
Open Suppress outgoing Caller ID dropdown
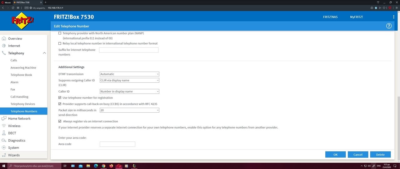coord(129,80)
